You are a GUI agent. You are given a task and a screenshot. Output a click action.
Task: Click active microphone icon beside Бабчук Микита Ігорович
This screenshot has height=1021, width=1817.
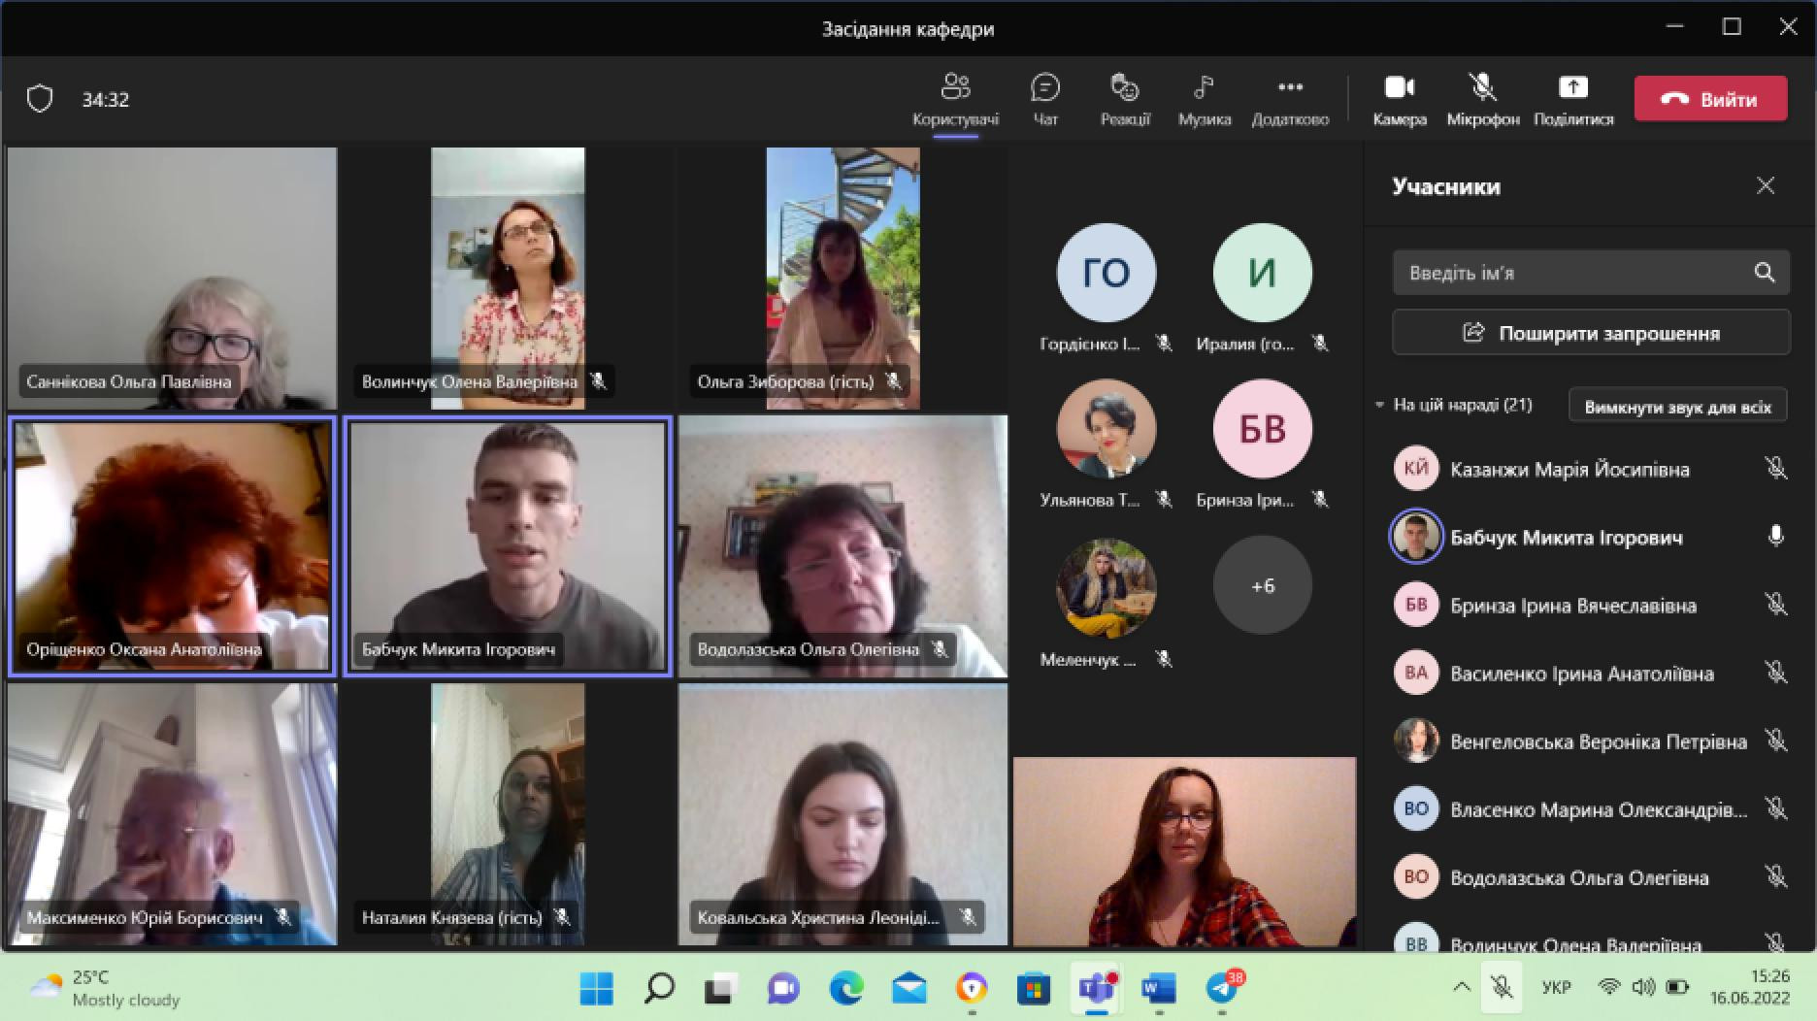click(x=1775, y=537)
